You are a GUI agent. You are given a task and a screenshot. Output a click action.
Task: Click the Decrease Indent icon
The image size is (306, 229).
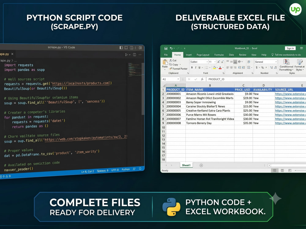(240, 67)
